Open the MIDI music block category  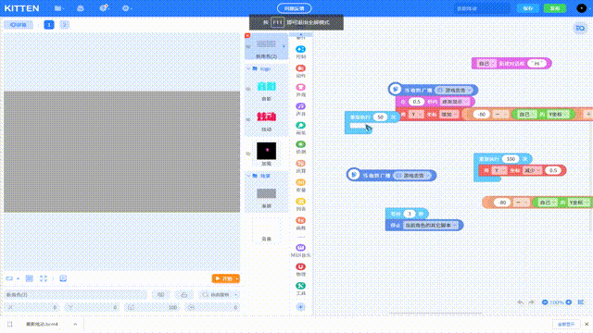pos(300,251)
